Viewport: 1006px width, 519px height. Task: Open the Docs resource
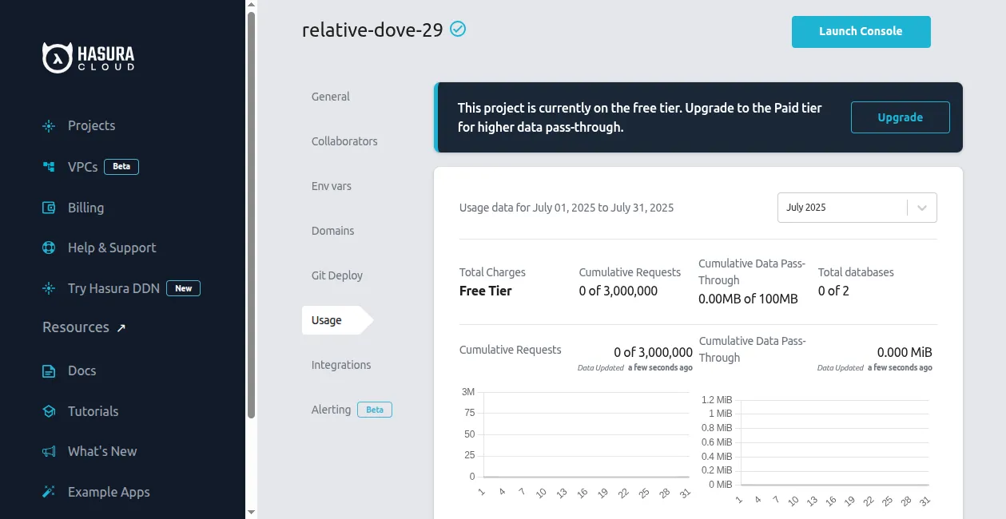coord(82,370)
